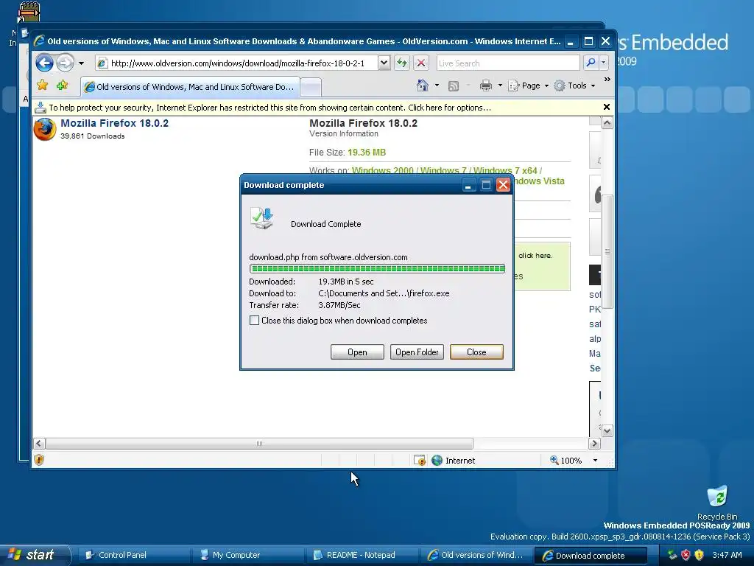
Task: Click the red security alert tray icon
Action: coord(686,555)
